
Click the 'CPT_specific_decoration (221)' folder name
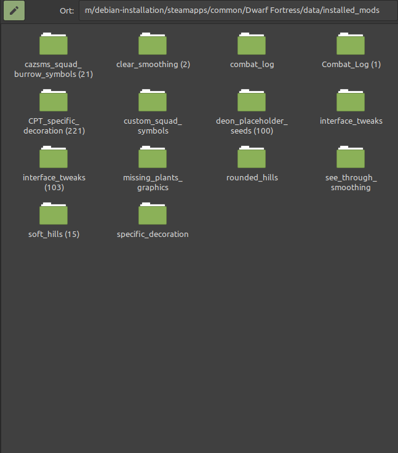[54, 126]
